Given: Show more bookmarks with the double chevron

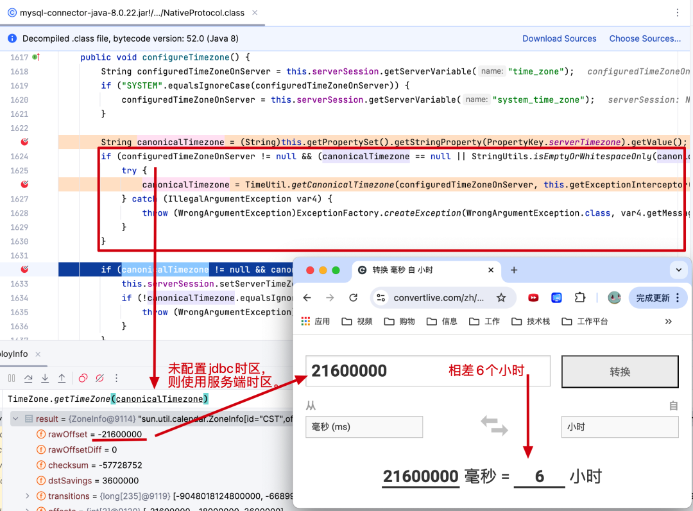Looking at the screenshot, I should point(668,322).
